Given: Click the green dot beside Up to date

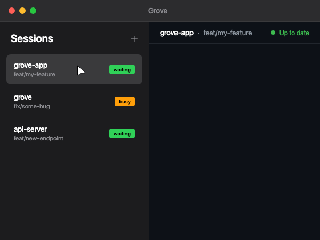Looking at the screenshot, I should tap(273, 33).
